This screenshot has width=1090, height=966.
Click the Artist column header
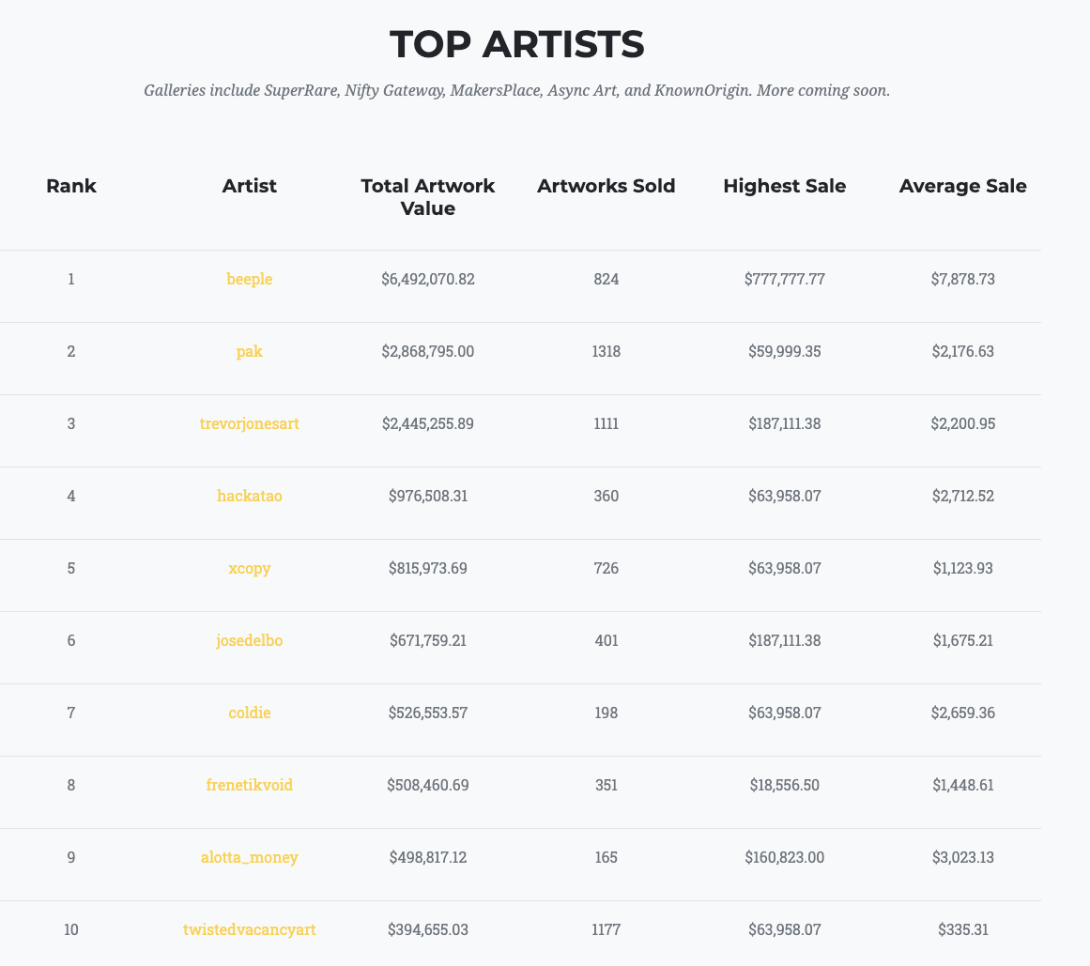(249, 186)
